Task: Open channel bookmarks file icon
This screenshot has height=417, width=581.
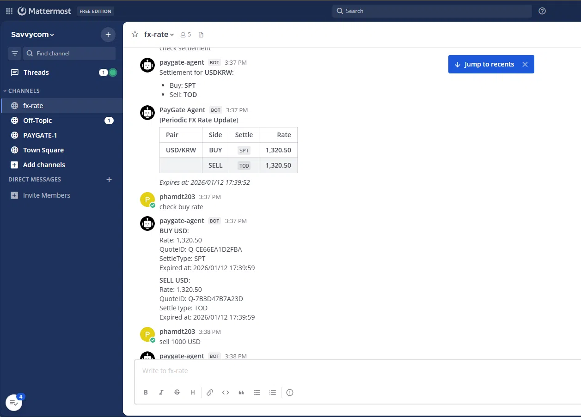Action: (x=201, y=35)
